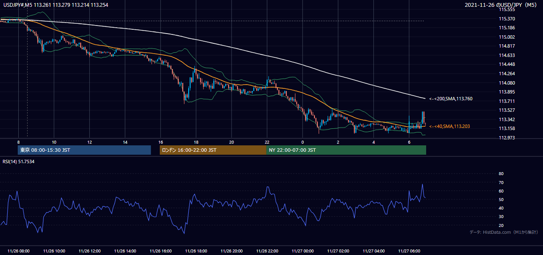Image resolution: width=543 pixels, height=255 pixels.
Task: Click the price axis value 113.527
Action: 506,110
